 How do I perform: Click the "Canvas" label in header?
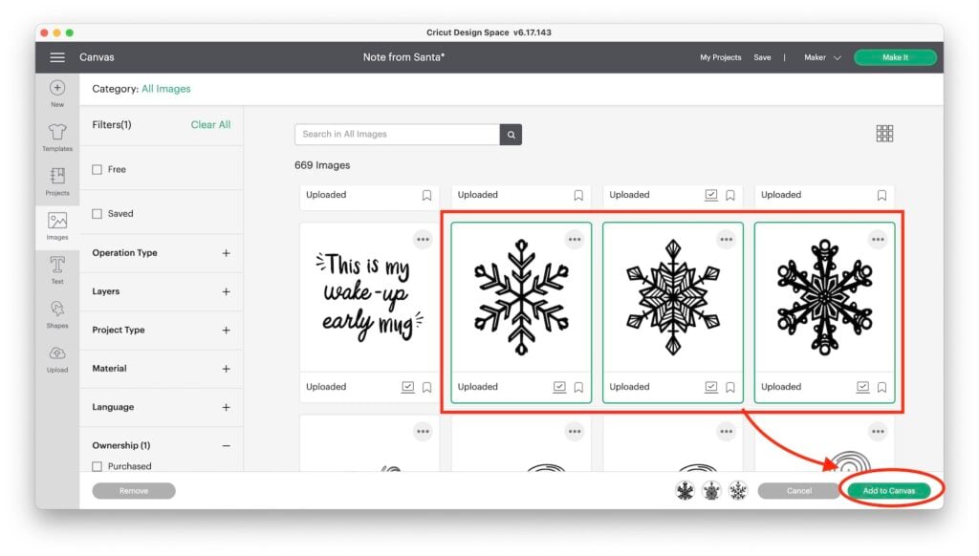[97, 57]
